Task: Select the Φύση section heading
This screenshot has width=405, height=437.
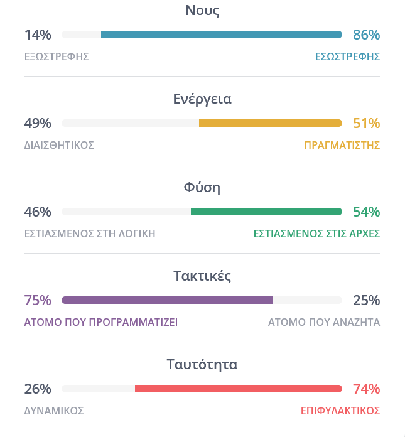Action: click(202, 187)
